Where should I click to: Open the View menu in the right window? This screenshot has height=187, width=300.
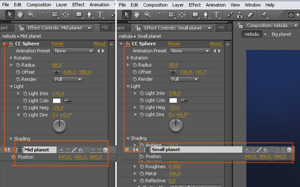pyautogui.click(x=235, y=5)
